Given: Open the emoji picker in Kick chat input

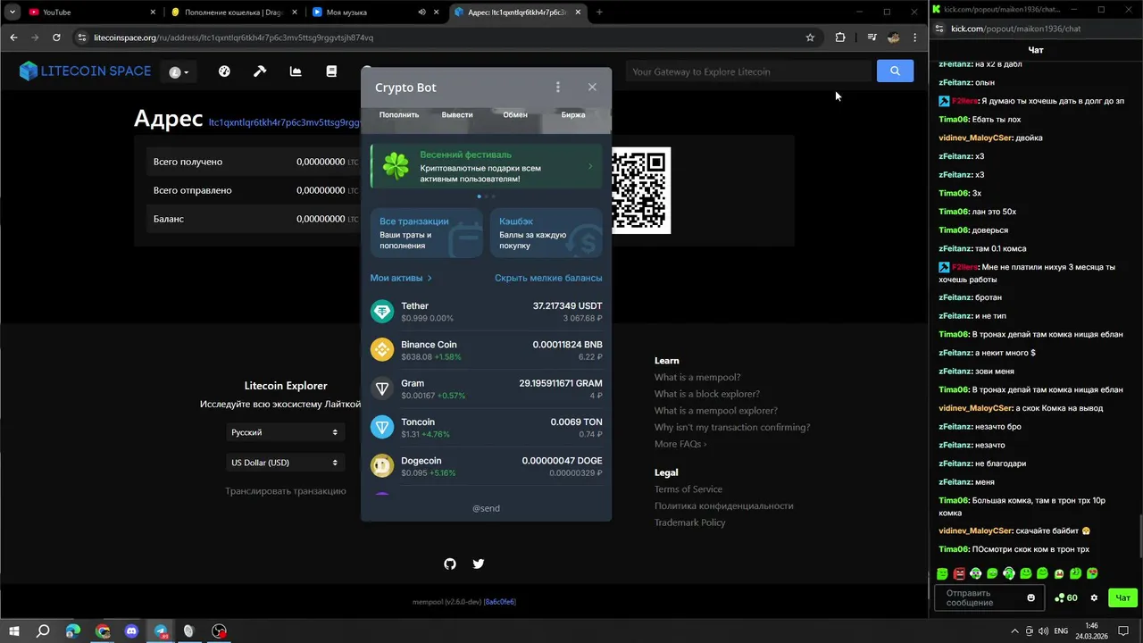Looking at the screenshot, I should (1031, 597).
